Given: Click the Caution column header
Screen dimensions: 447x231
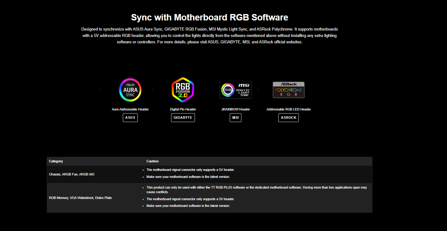Looking at the screenshot, I should coord(152,161).
